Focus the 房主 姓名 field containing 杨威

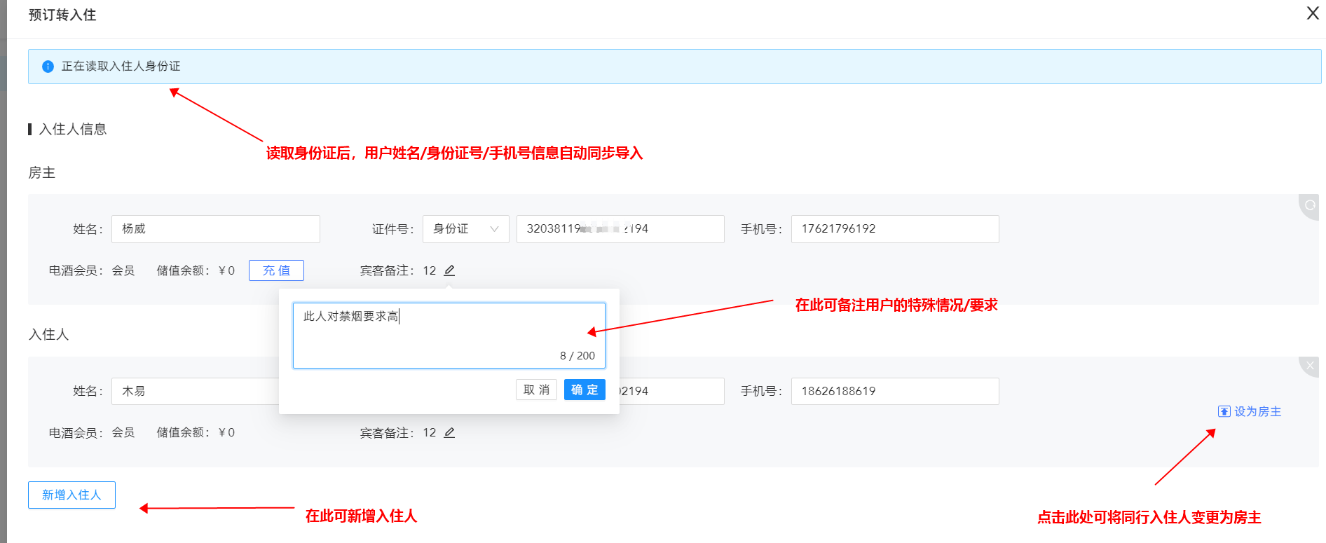(x=216, y=229)
